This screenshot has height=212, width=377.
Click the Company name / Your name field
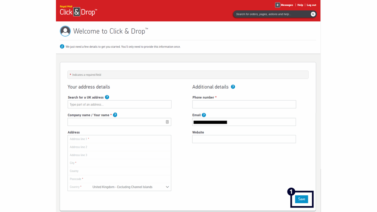coord(119,122)
